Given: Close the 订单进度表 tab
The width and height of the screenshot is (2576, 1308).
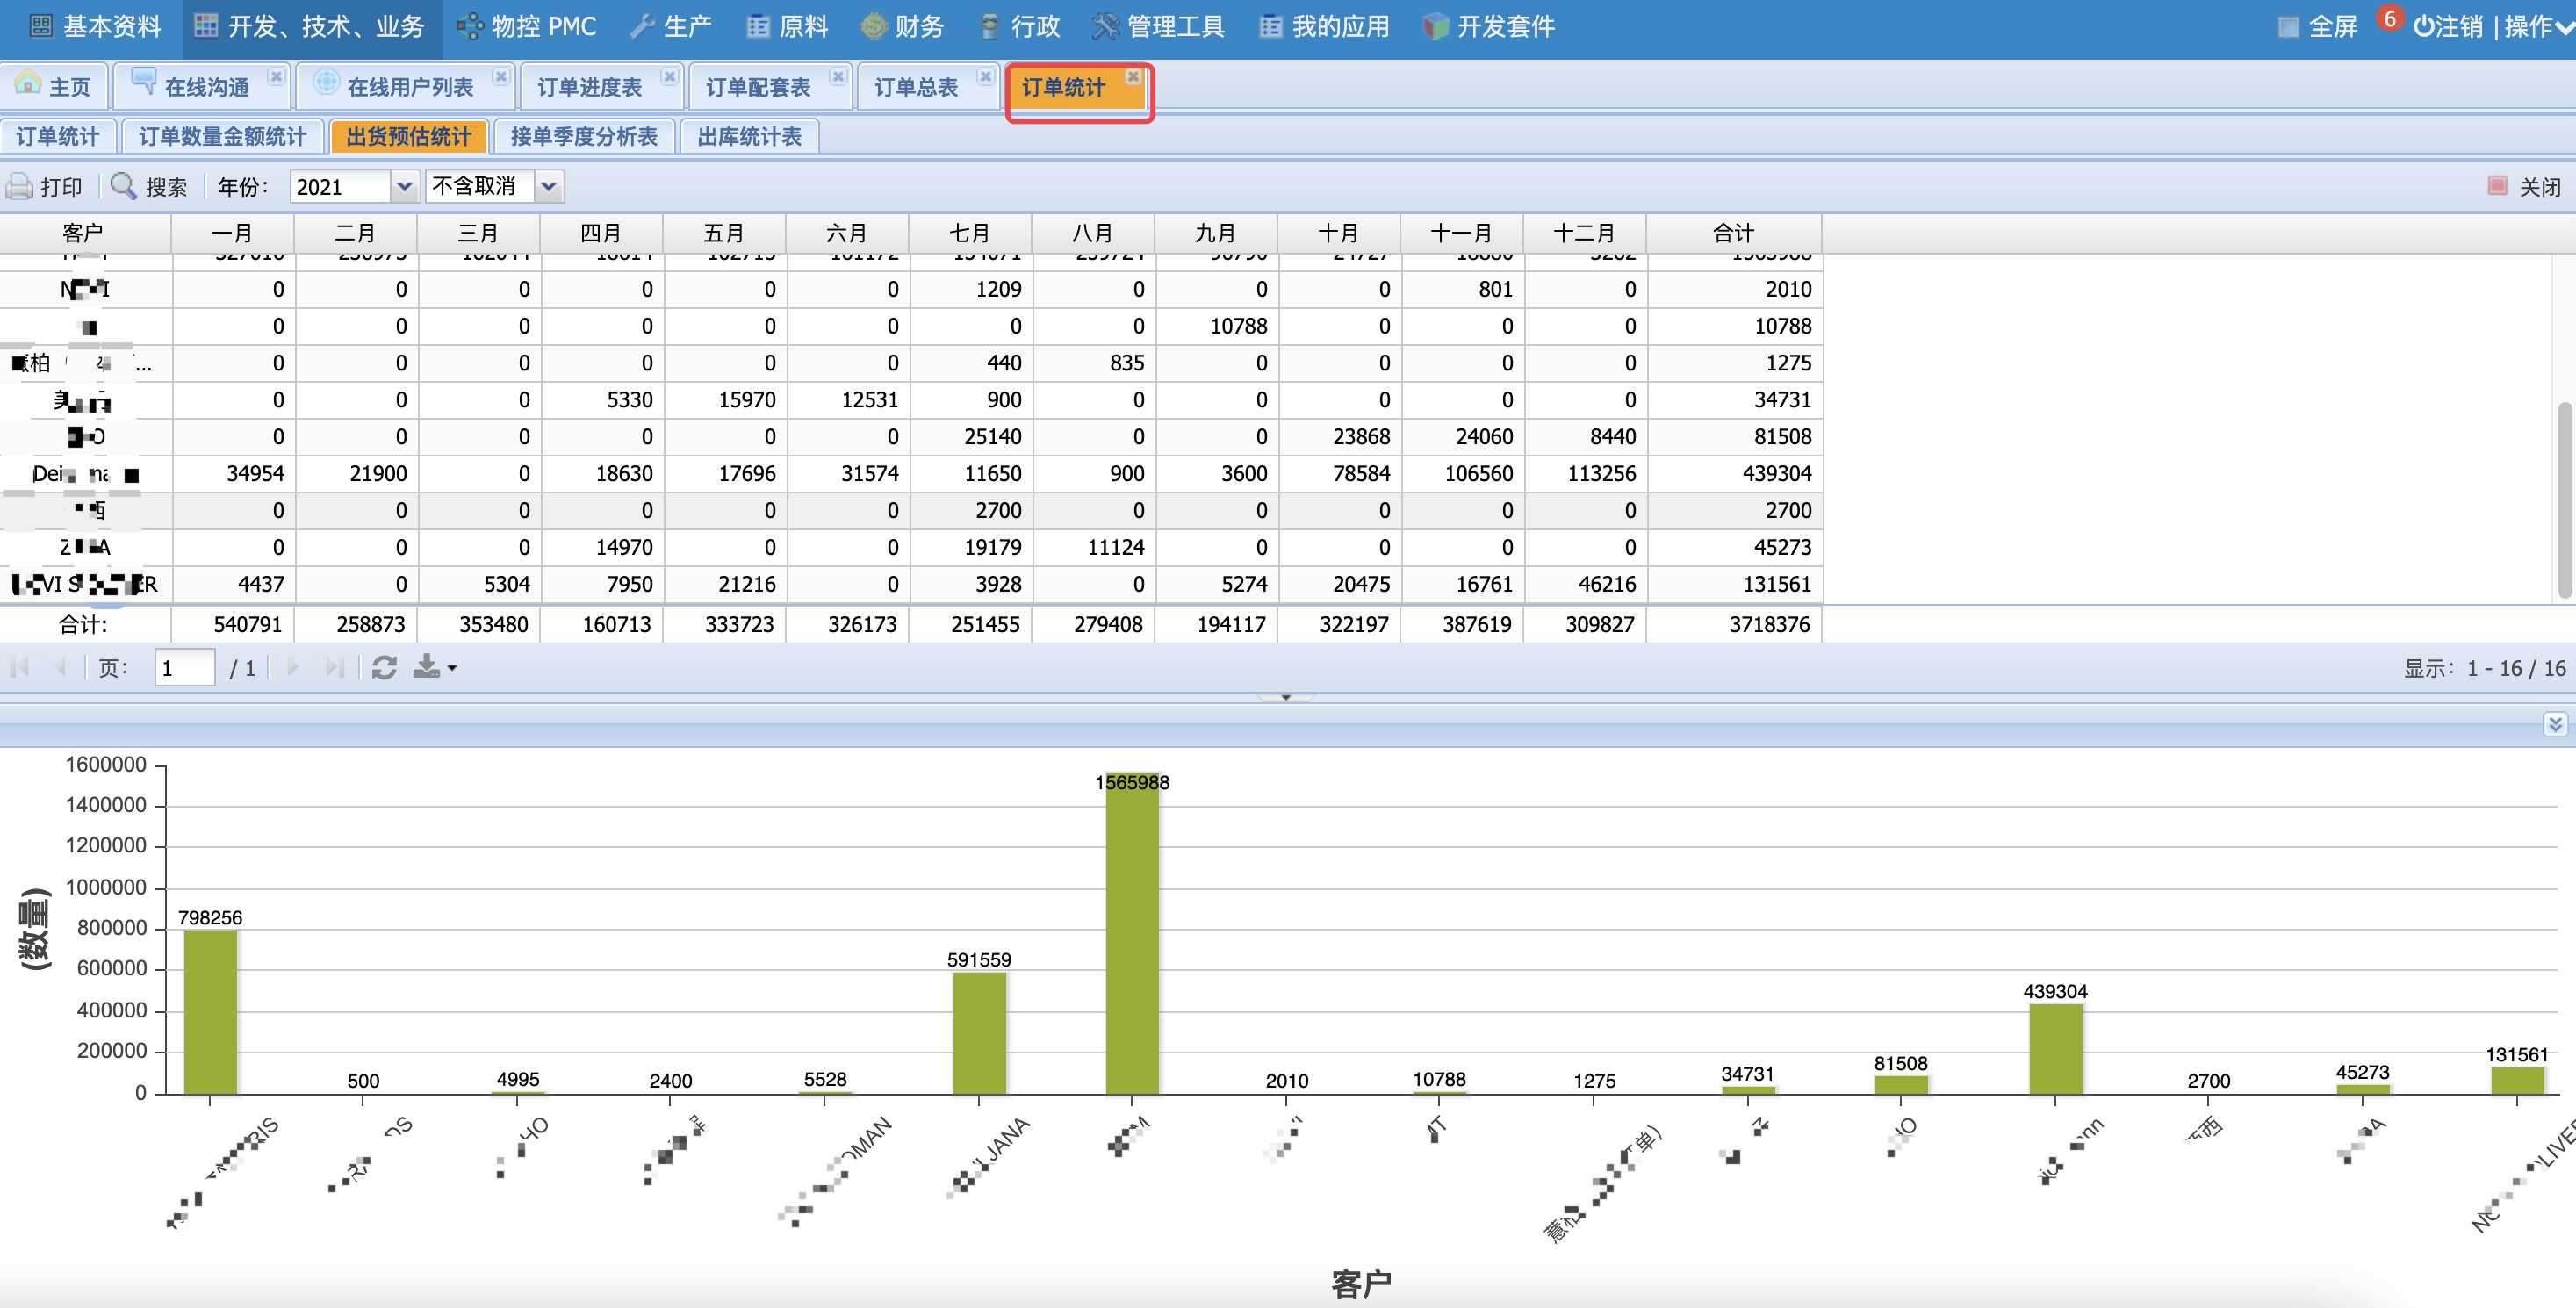Looking at the screenshot, I should (x=670, y=77).
